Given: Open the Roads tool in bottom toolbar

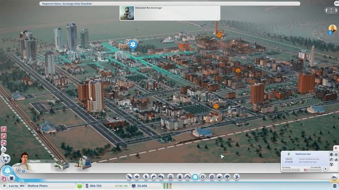Looking at the screenshot, I should 129,177.
